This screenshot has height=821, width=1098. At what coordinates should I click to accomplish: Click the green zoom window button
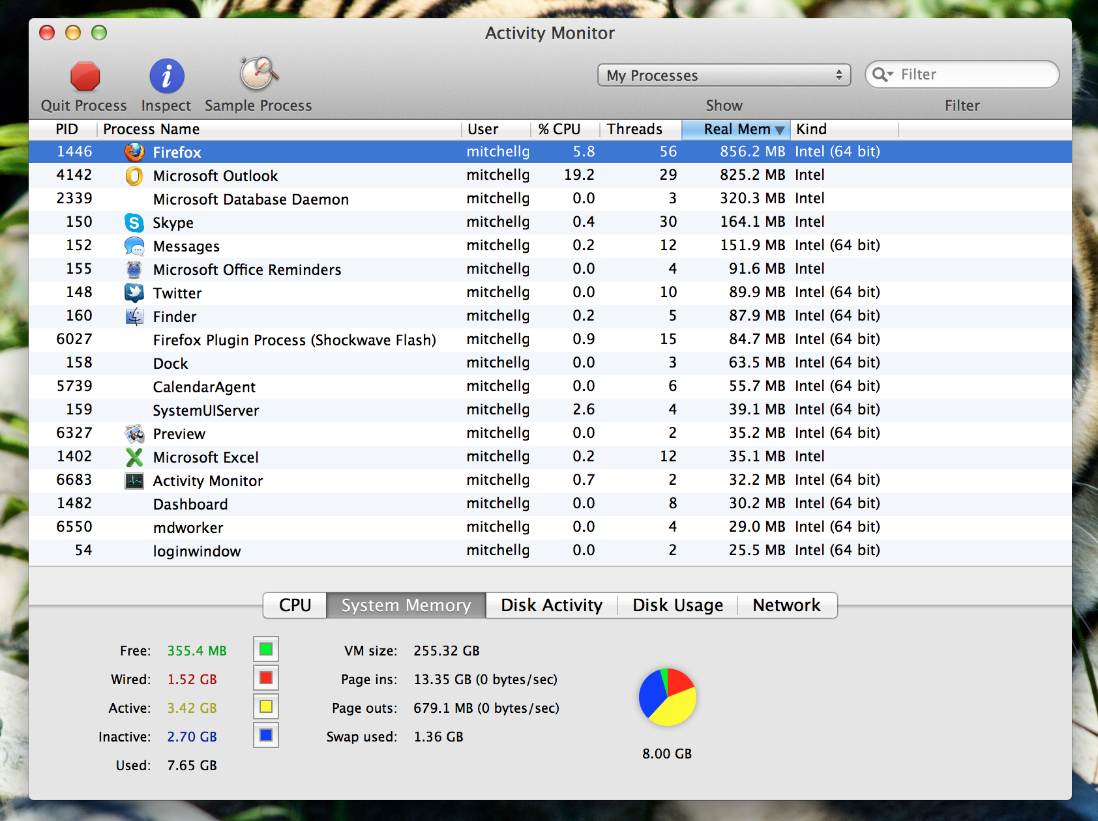pyautogui.click(x=99, y=33)
